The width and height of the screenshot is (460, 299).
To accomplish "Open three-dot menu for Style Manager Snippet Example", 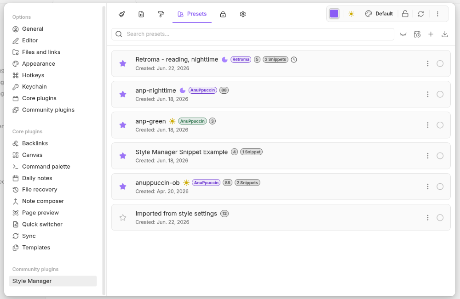I will click(x=428, y=156).
